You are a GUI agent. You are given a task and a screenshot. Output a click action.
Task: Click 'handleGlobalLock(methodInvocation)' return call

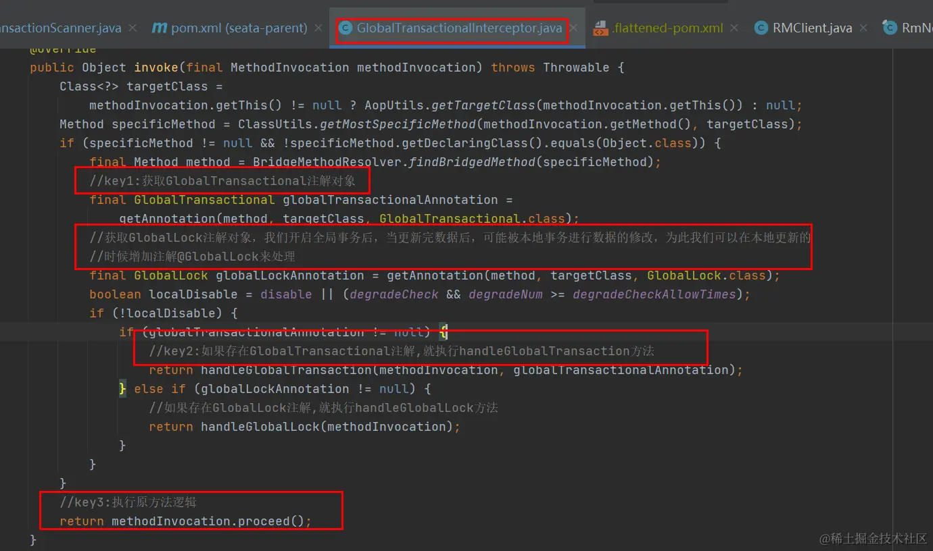[327, 427]
